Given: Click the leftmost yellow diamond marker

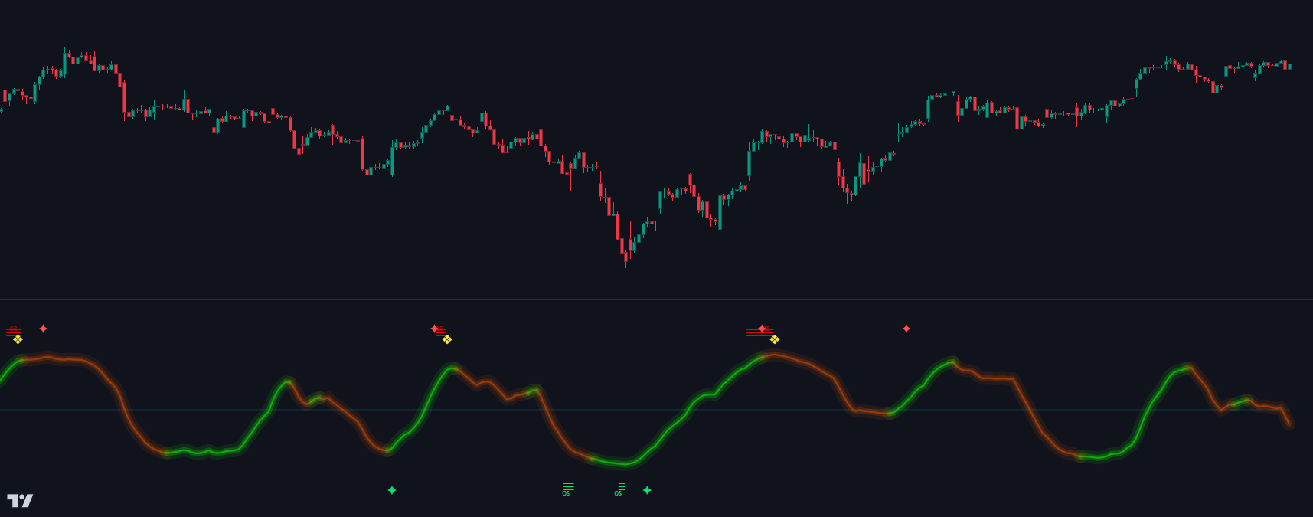Looking at the screenshot, I should [x=18, y=339].
